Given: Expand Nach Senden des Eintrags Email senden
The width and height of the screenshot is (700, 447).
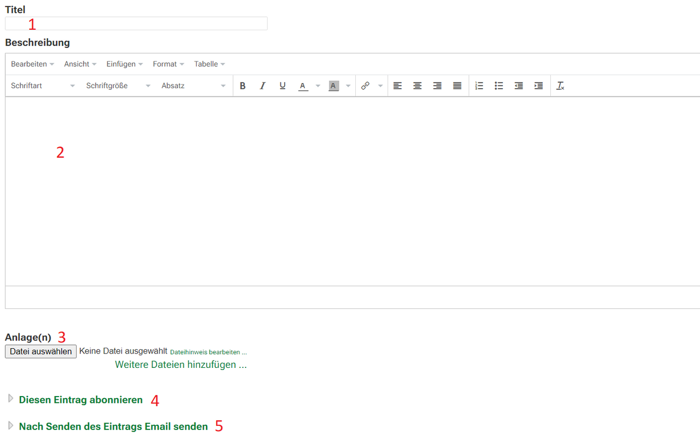Looking at the screenshot, I should click(x=113, y=426).
